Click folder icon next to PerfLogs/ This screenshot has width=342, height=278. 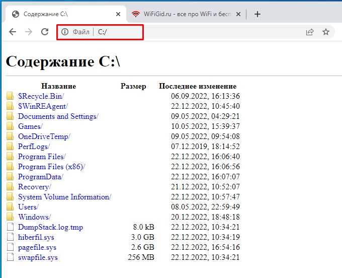click(10, 146)
